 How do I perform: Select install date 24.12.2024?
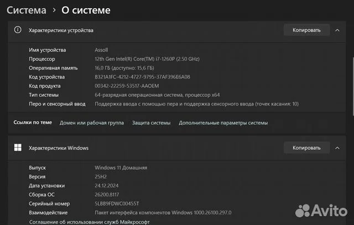107,186
